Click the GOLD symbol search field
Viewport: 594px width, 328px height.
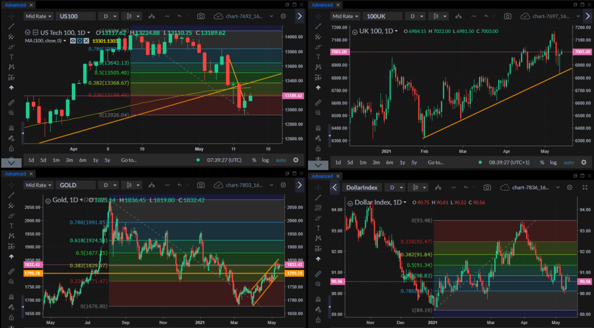click(x=75, y=185)
